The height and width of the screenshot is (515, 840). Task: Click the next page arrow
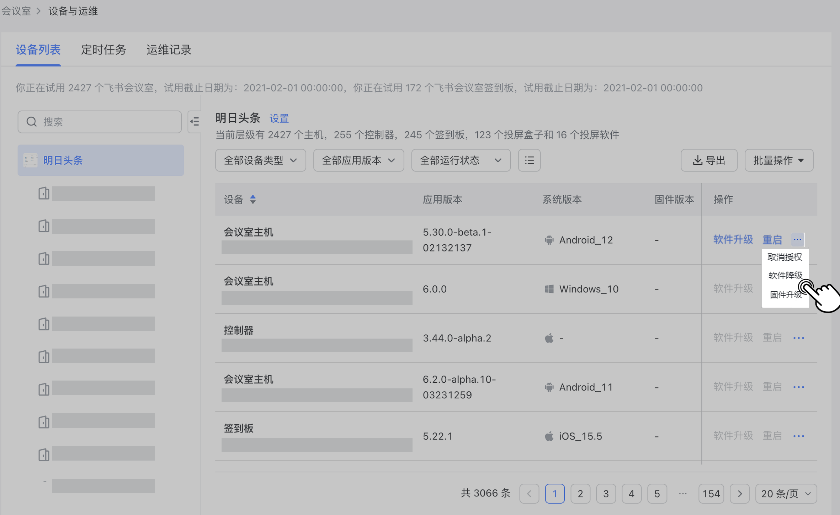pos(739,494)
